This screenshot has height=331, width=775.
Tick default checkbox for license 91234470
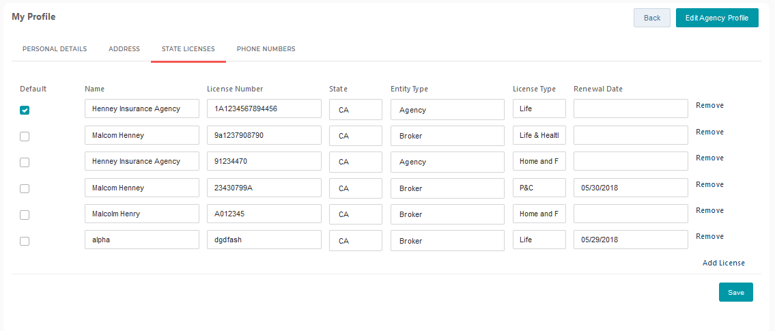(24, 162)
